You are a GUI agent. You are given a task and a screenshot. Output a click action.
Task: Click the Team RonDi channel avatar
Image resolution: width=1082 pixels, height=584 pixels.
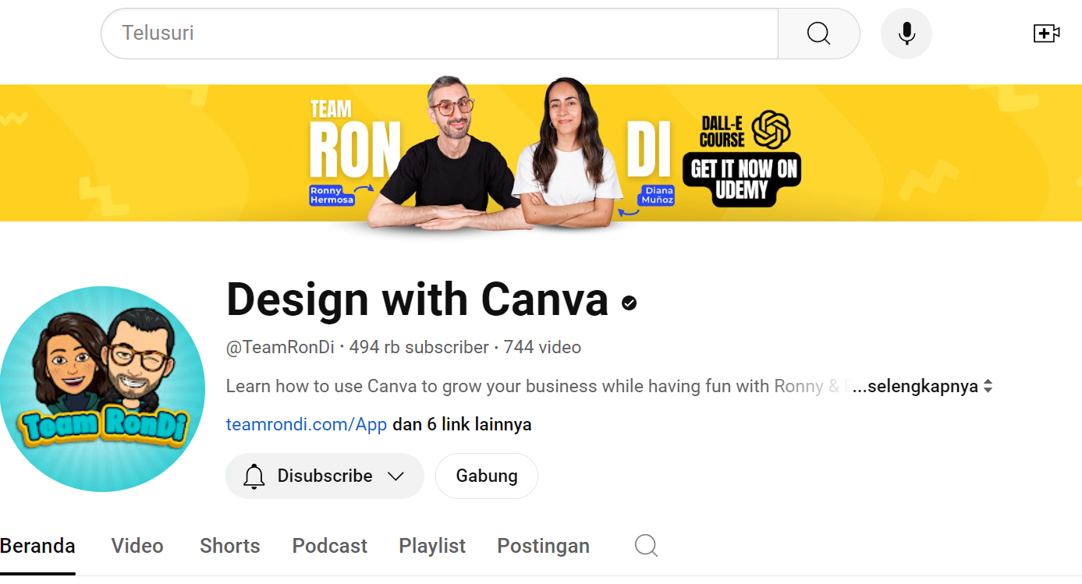pyautogui.click(x=102, y=389)
